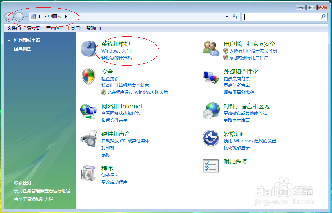Click the search magnifier icon
The image size is (332, 213).
pyautogui.click(x=323, y=16)
